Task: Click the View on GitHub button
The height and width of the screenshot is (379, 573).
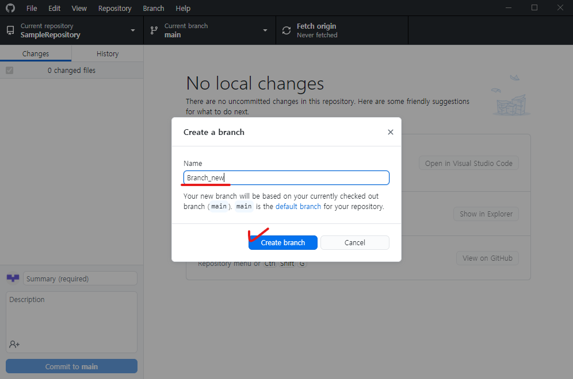Action: pyautogui.click(x=487, y=258)
